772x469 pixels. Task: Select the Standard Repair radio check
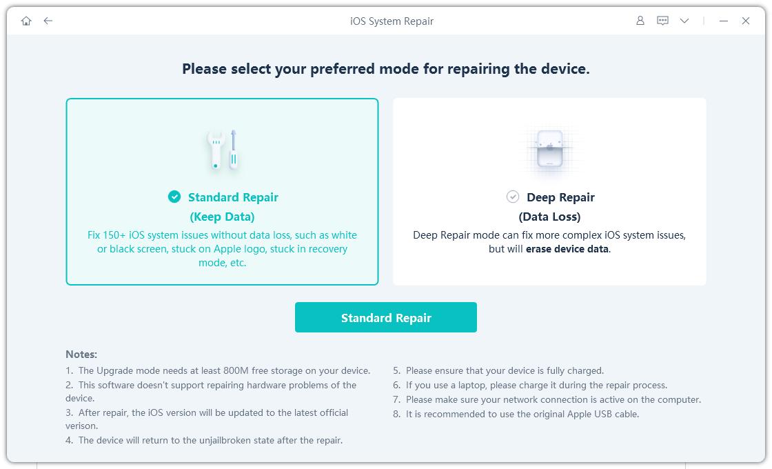point(174,197)
